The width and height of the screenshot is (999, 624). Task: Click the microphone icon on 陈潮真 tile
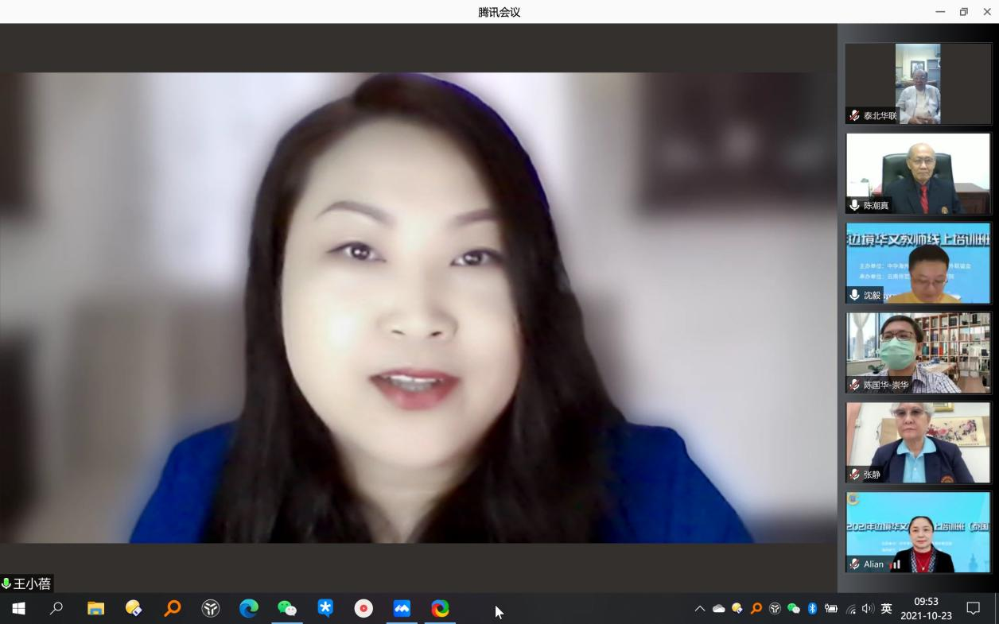click(854, 206)
